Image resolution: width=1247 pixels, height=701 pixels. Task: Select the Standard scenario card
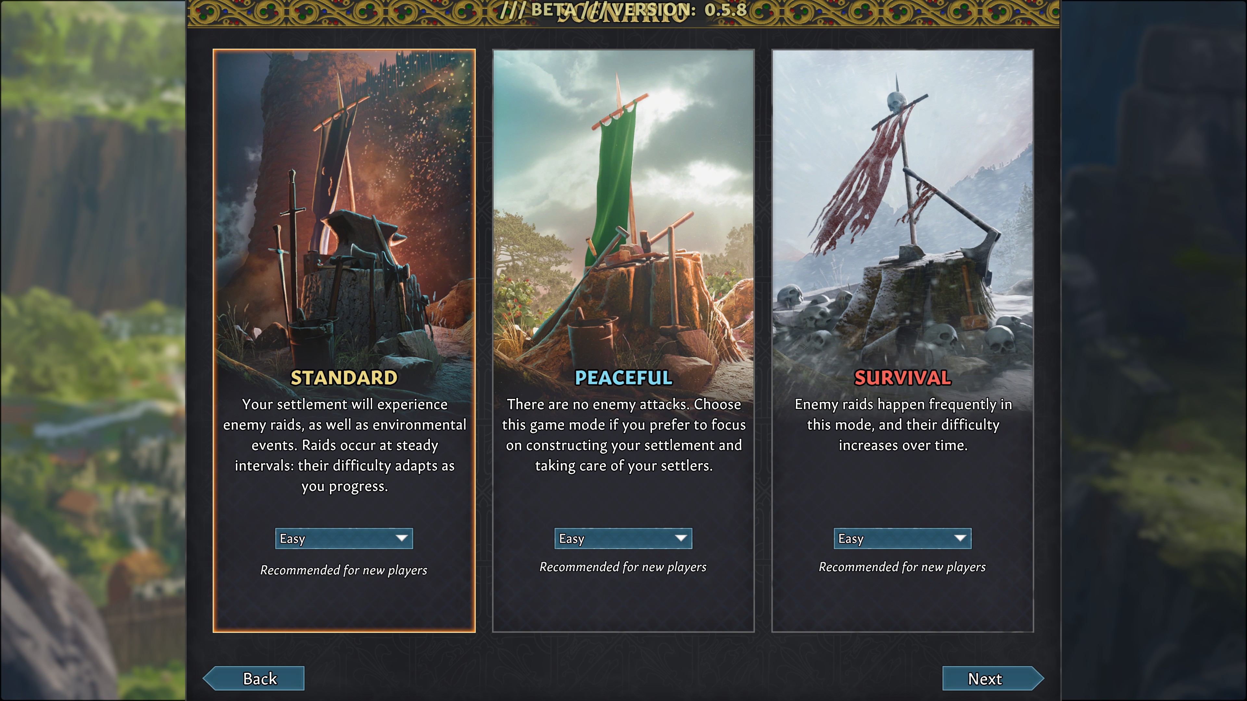(x=344, y=340)
